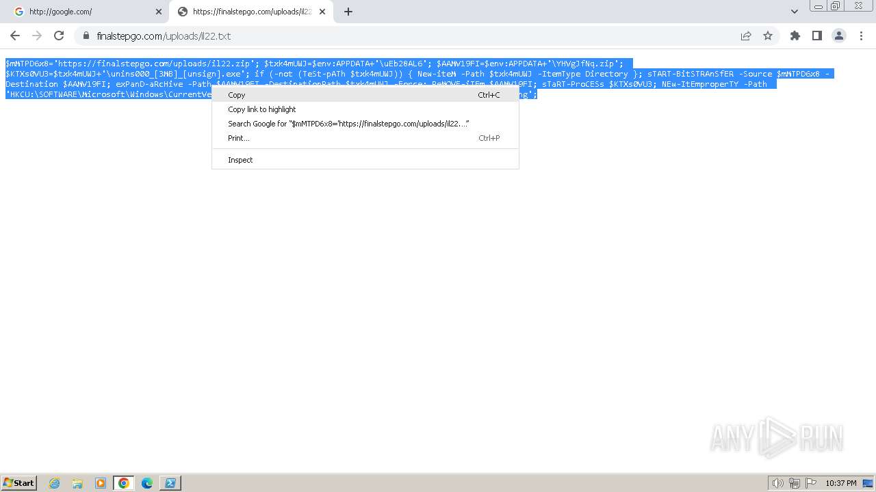The image size is (876, 492).
Task: Open File Explorer from taskbar
Action: pos(77,483)
